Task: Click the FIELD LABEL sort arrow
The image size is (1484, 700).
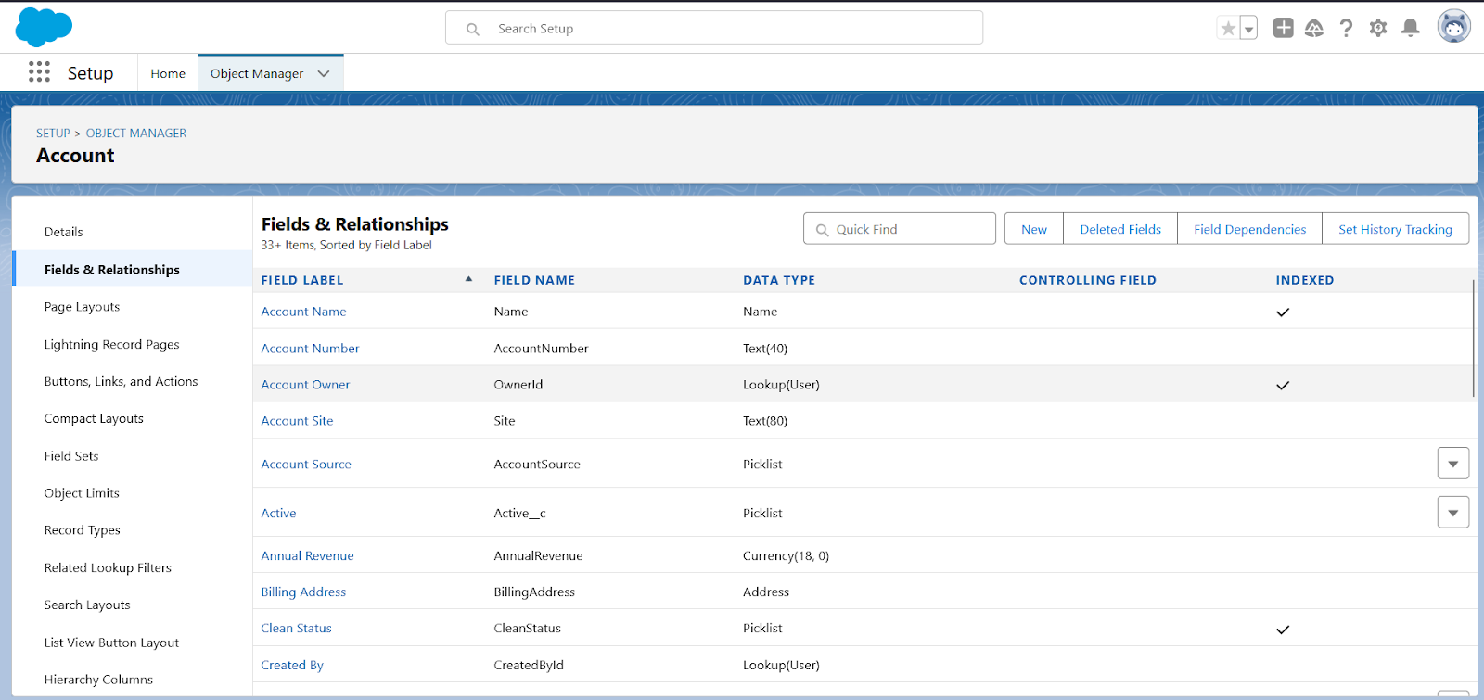Action: [x=468, y=279]
